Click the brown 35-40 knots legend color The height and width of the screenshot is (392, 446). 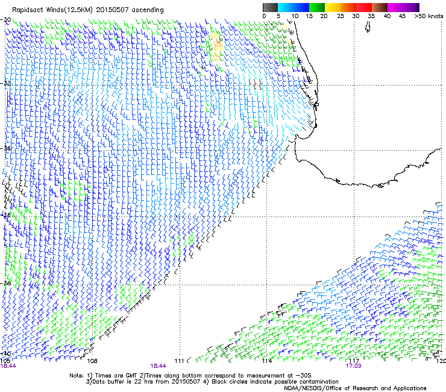pyautogui.click(x=380, y=7)
